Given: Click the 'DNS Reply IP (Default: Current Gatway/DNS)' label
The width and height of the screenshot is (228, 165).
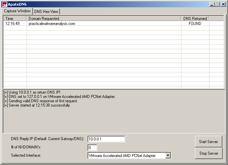Looking at the screenshot, I should pos(47,139).
